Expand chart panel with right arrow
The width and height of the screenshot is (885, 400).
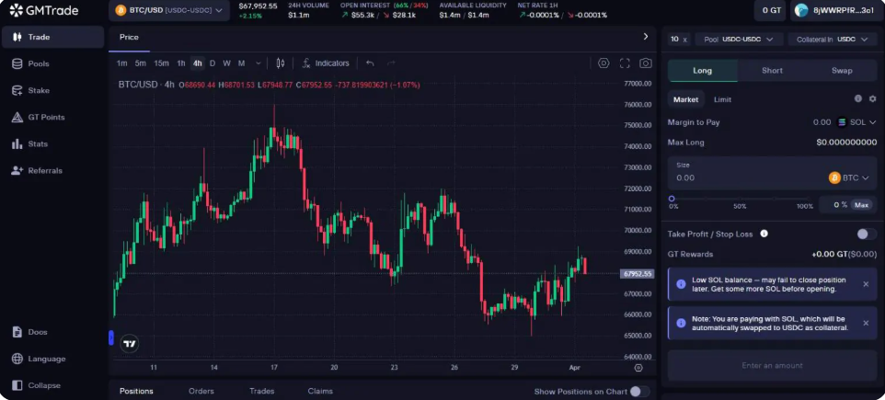(x=646, y=37)
